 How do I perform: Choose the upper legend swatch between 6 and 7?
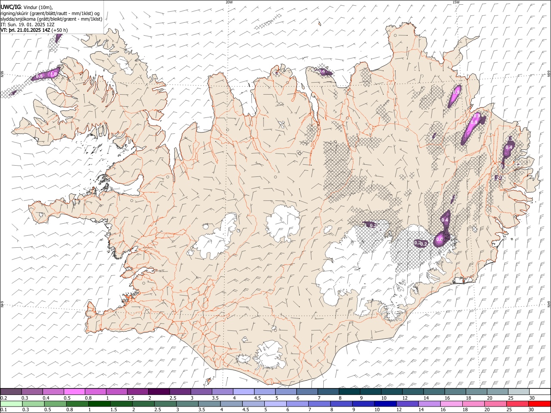coord(307,391)
